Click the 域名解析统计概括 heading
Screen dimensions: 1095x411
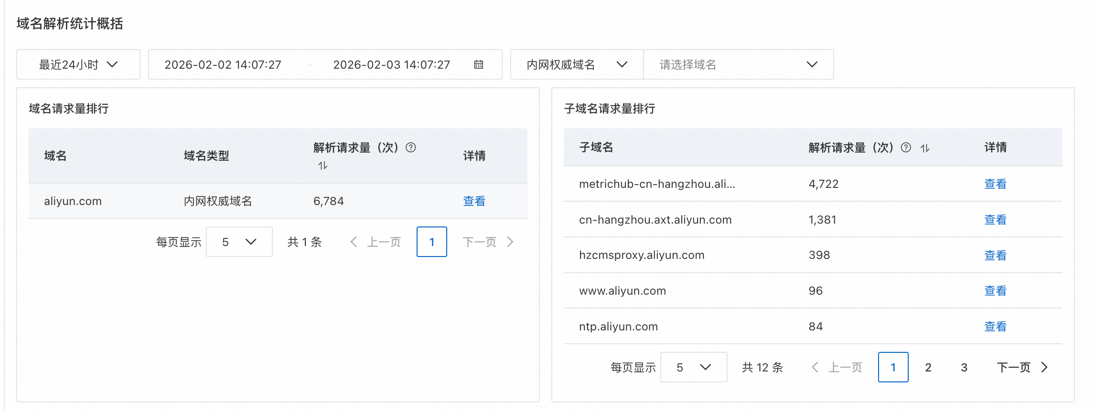(x=70, y=23)
